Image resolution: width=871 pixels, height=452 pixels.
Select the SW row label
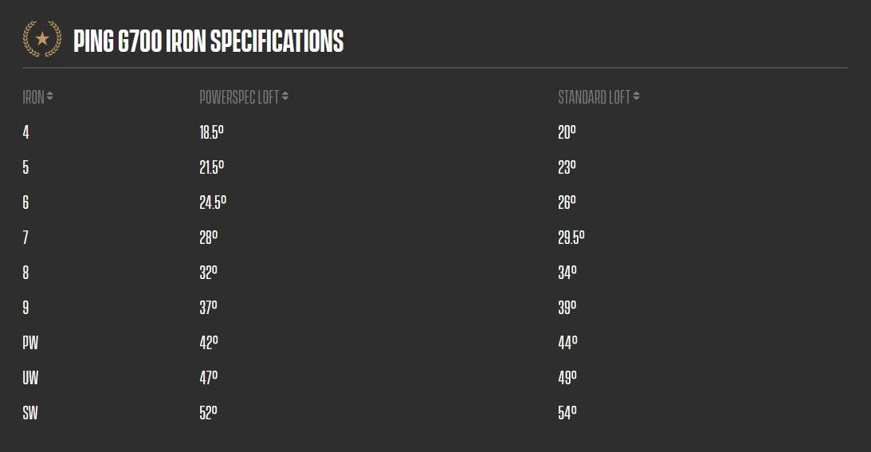tap(30, 412)
